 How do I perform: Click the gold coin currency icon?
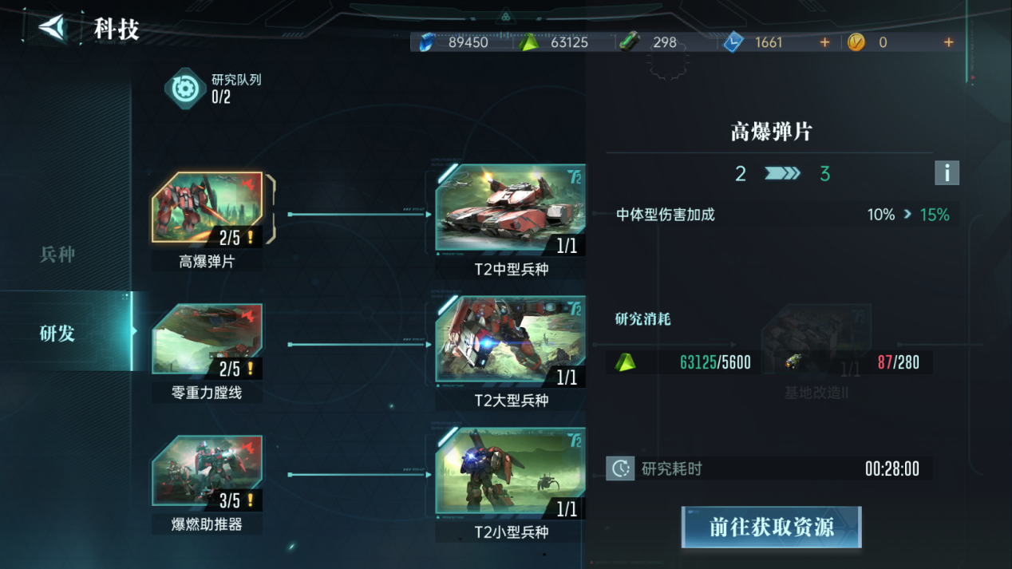coord(856,42)
